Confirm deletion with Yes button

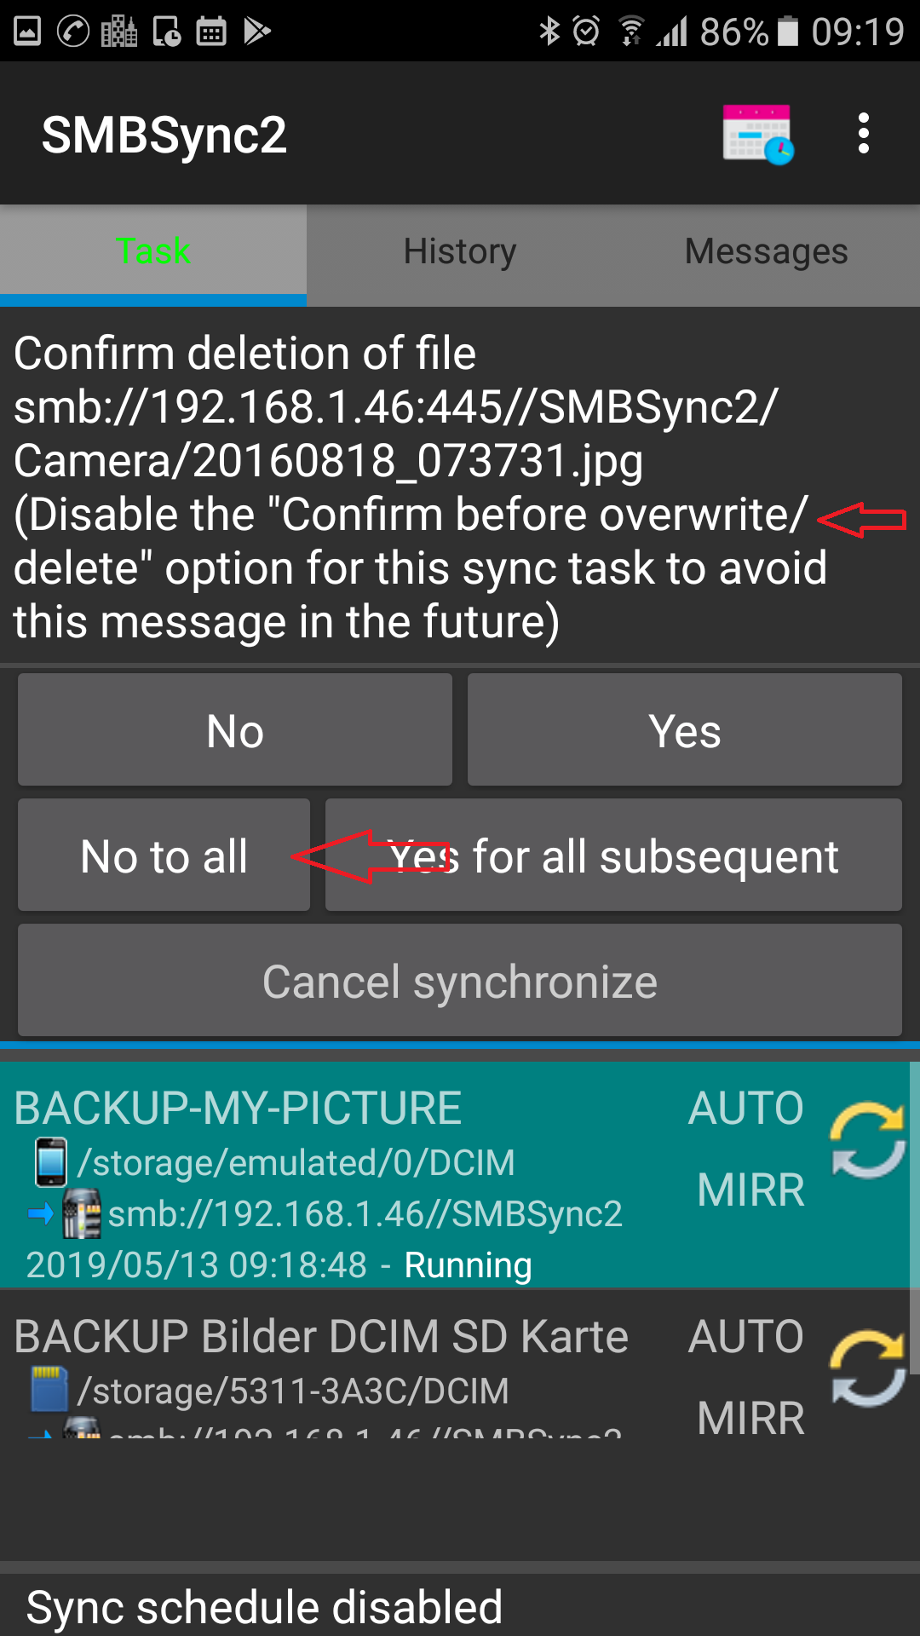(x=685, y=730)
